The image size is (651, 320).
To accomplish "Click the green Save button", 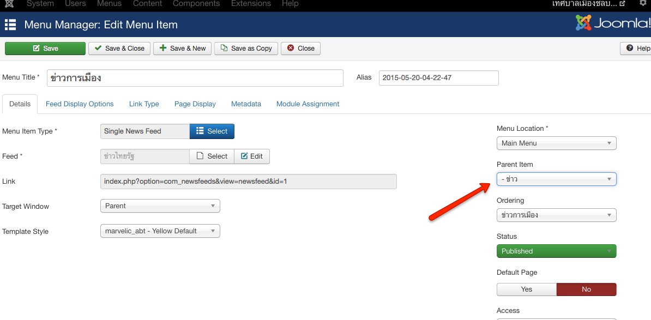I will (x=45, y=49).
